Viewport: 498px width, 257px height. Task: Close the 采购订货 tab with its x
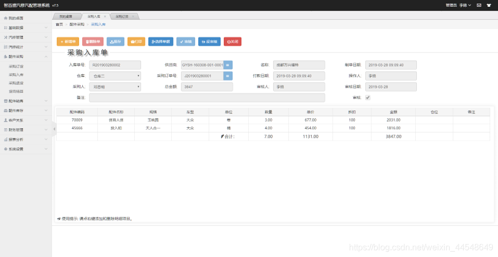click(x=133, y=16)
